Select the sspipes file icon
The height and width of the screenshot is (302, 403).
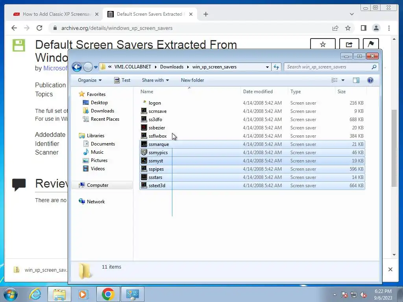pos(144,169)
